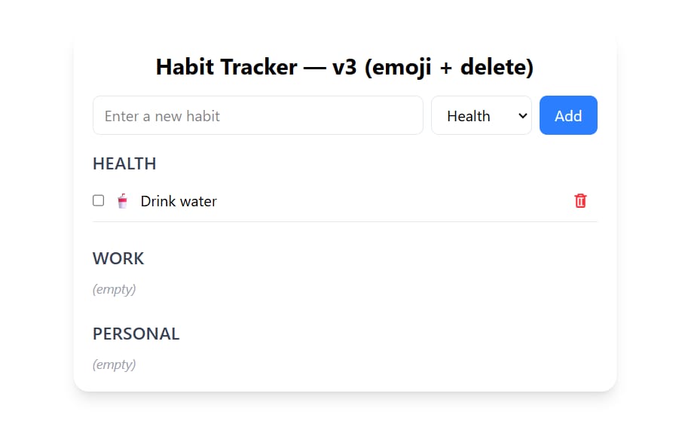Expand the category selector showing Health
688x439 pixels.
click(481, 115)
